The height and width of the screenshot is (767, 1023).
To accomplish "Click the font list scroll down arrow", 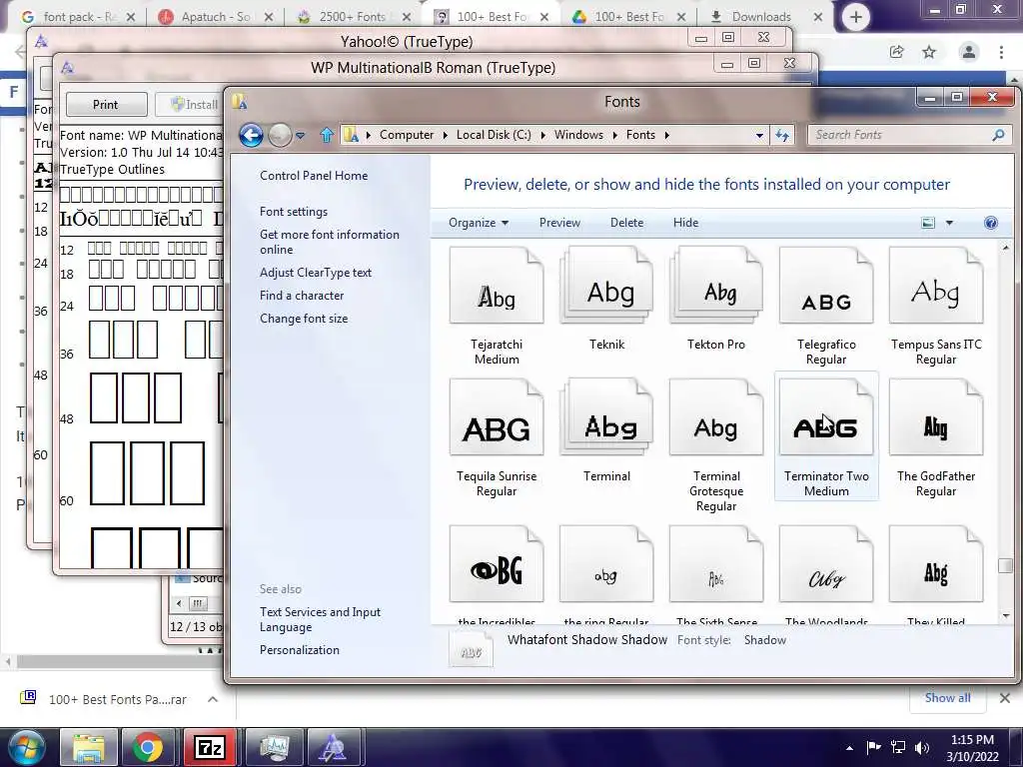I will click(1005, 615).
